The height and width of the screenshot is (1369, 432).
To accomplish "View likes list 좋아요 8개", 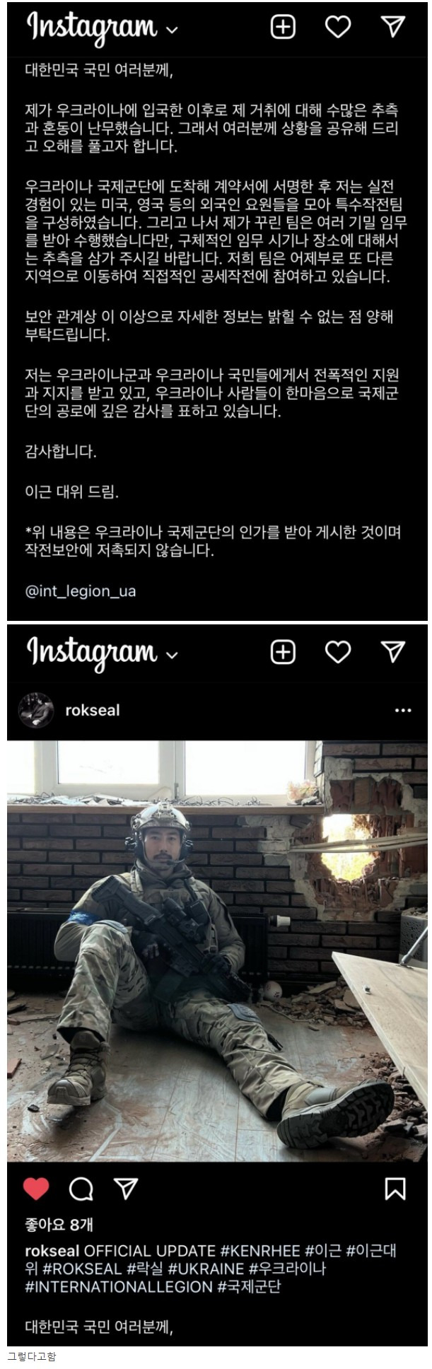I will 59,1225.
